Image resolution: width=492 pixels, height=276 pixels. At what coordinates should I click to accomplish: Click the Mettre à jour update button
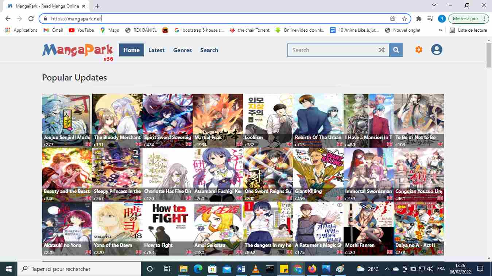click(465, 19)
